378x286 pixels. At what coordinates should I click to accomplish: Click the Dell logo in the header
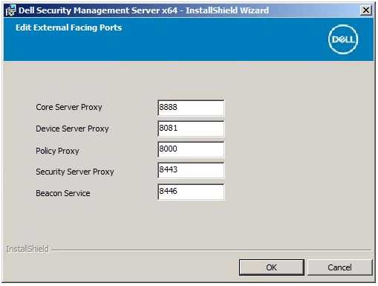tap(343, 39)
